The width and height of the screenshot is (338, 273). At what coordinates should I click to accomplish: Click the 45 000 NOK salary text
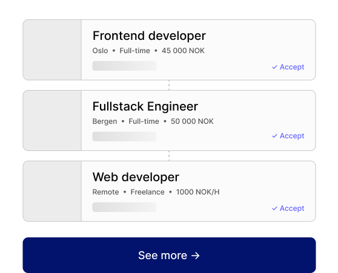coord(183,51)
